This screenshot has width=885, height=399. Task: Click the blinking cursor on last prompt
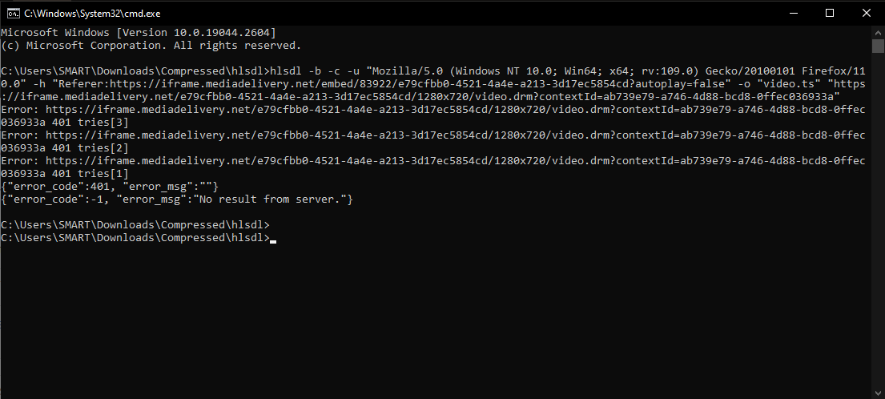pyautogui.click(x=273, y=239)
